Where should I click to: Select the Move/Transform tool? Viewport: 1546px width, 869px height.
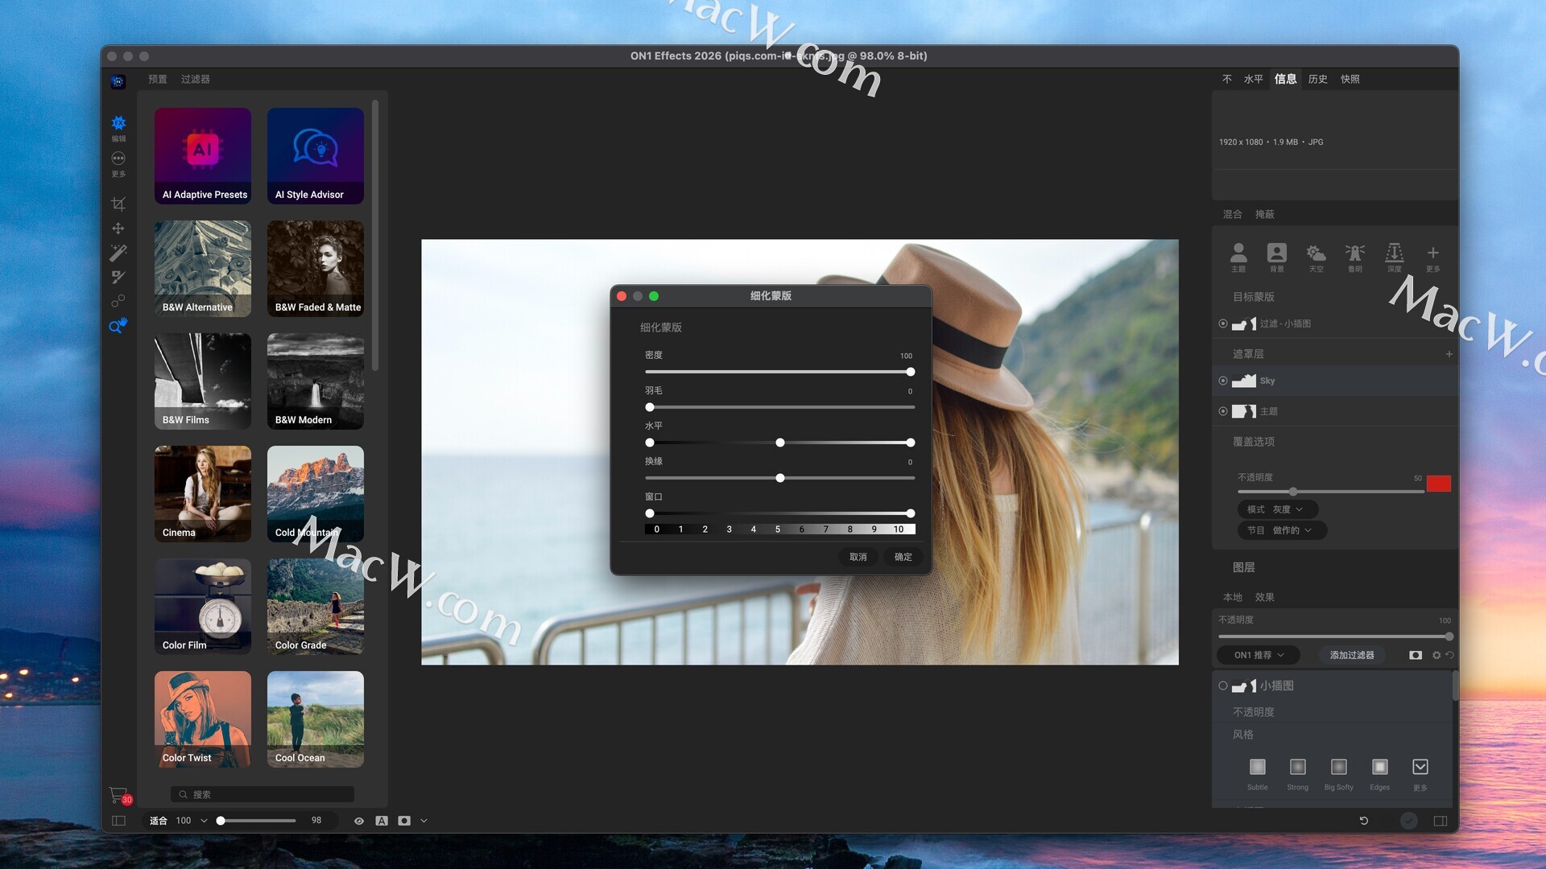[118, 229]
